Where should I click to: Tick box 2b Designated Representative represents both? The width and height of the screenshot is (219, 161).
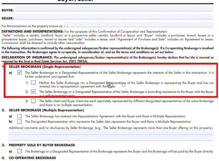19,121
